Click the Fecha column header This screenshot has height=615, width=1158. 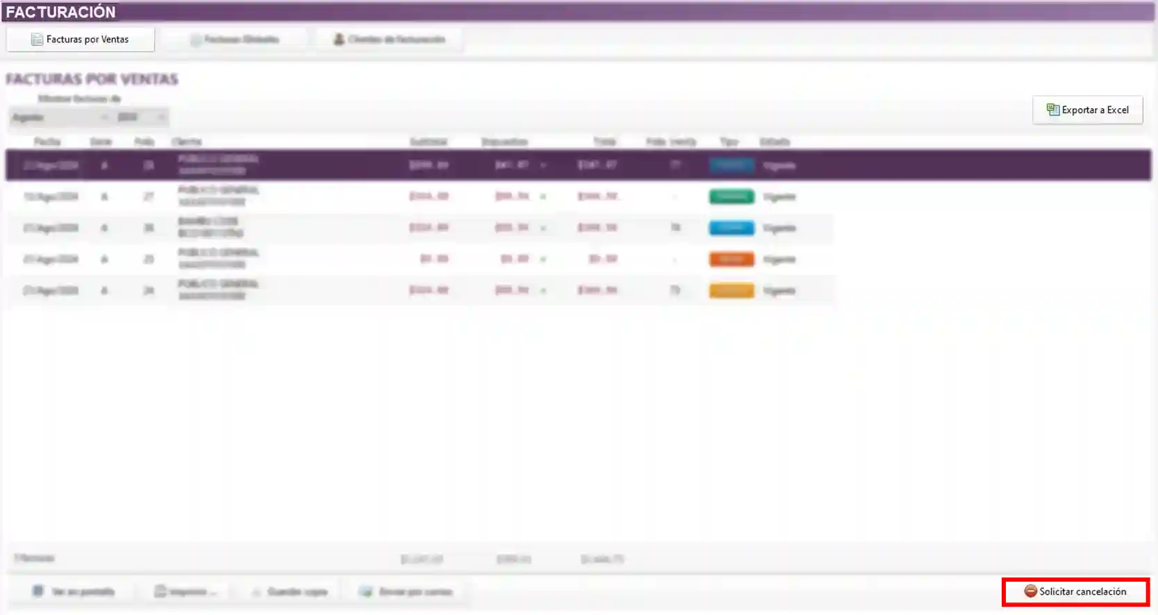tap(47, 142)
